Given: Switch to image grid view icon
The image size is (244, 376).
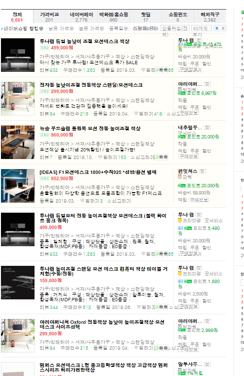Looking at the screenshot, I should tap(223, 28).
